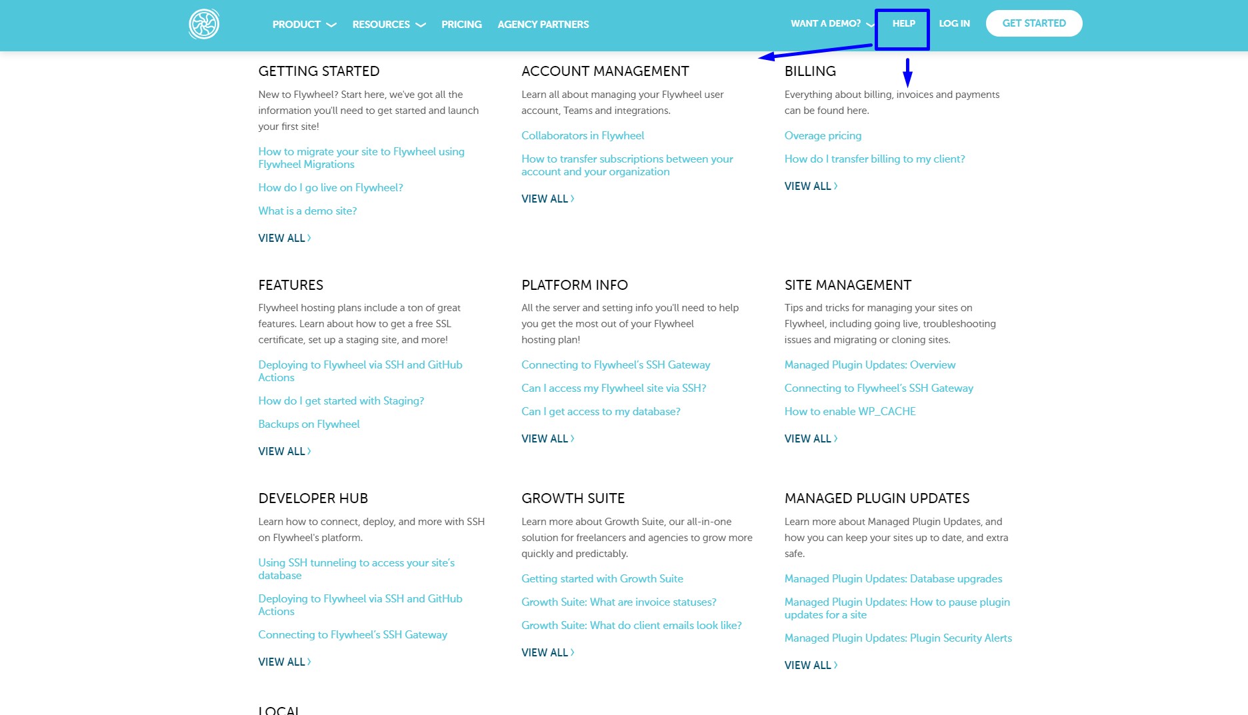The height and width of the screenshot is (715, 1248).
Task: Open 'Can I get access to my database?'
Action: tap(601, 412)
